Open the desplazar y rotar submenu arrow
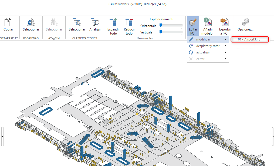 point(225,46)
